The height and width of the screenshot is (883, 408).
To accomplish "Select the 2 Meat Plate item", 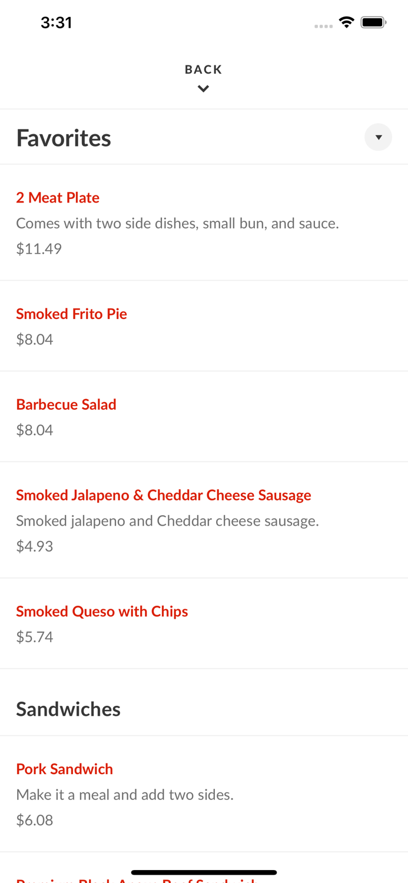I will [58, 198].
